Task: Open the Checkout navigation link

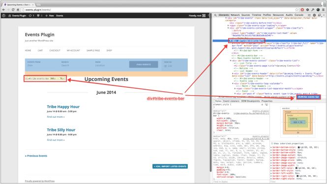Action: 55,51
